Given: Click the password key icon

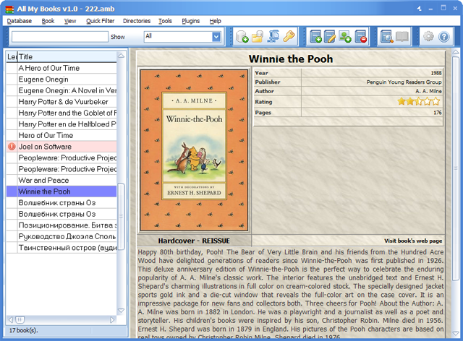Looking at the screenshot, I should pos(289,37).
